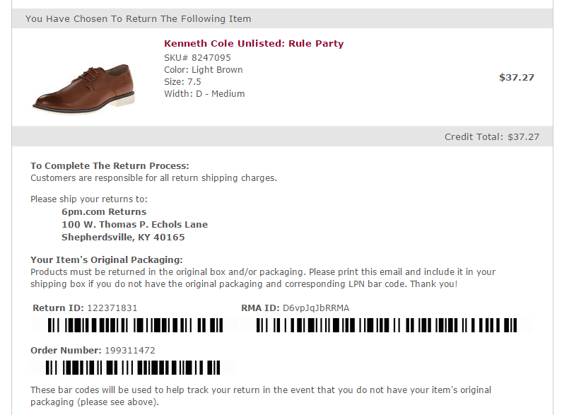Select the RMA ID code D6vpJqJbRRMA

(315, 308)
